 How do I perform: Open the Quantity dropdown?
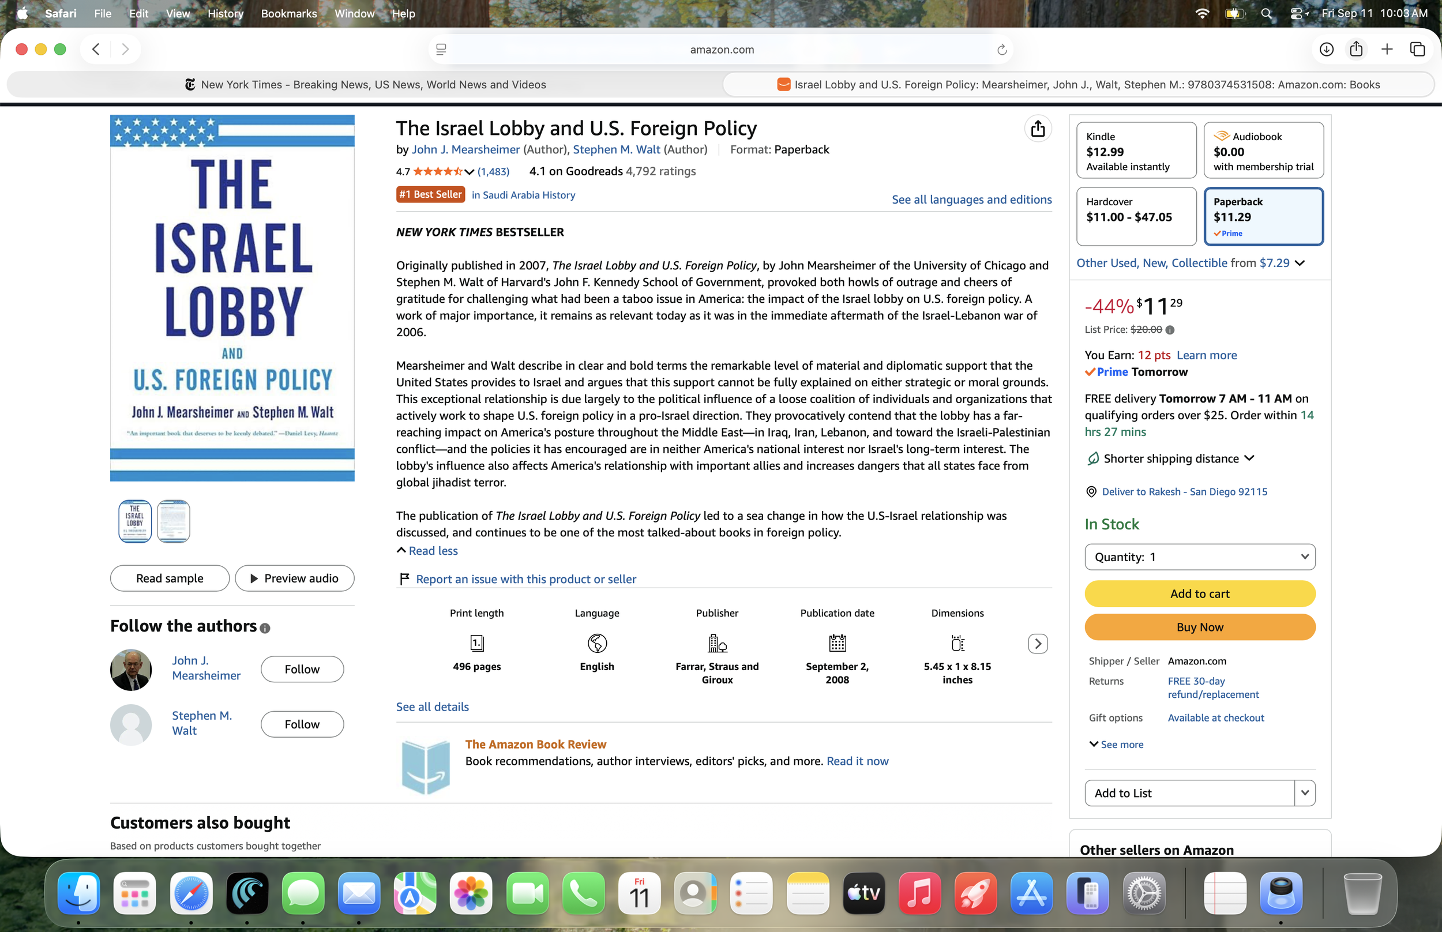[x=1199, y=557]
